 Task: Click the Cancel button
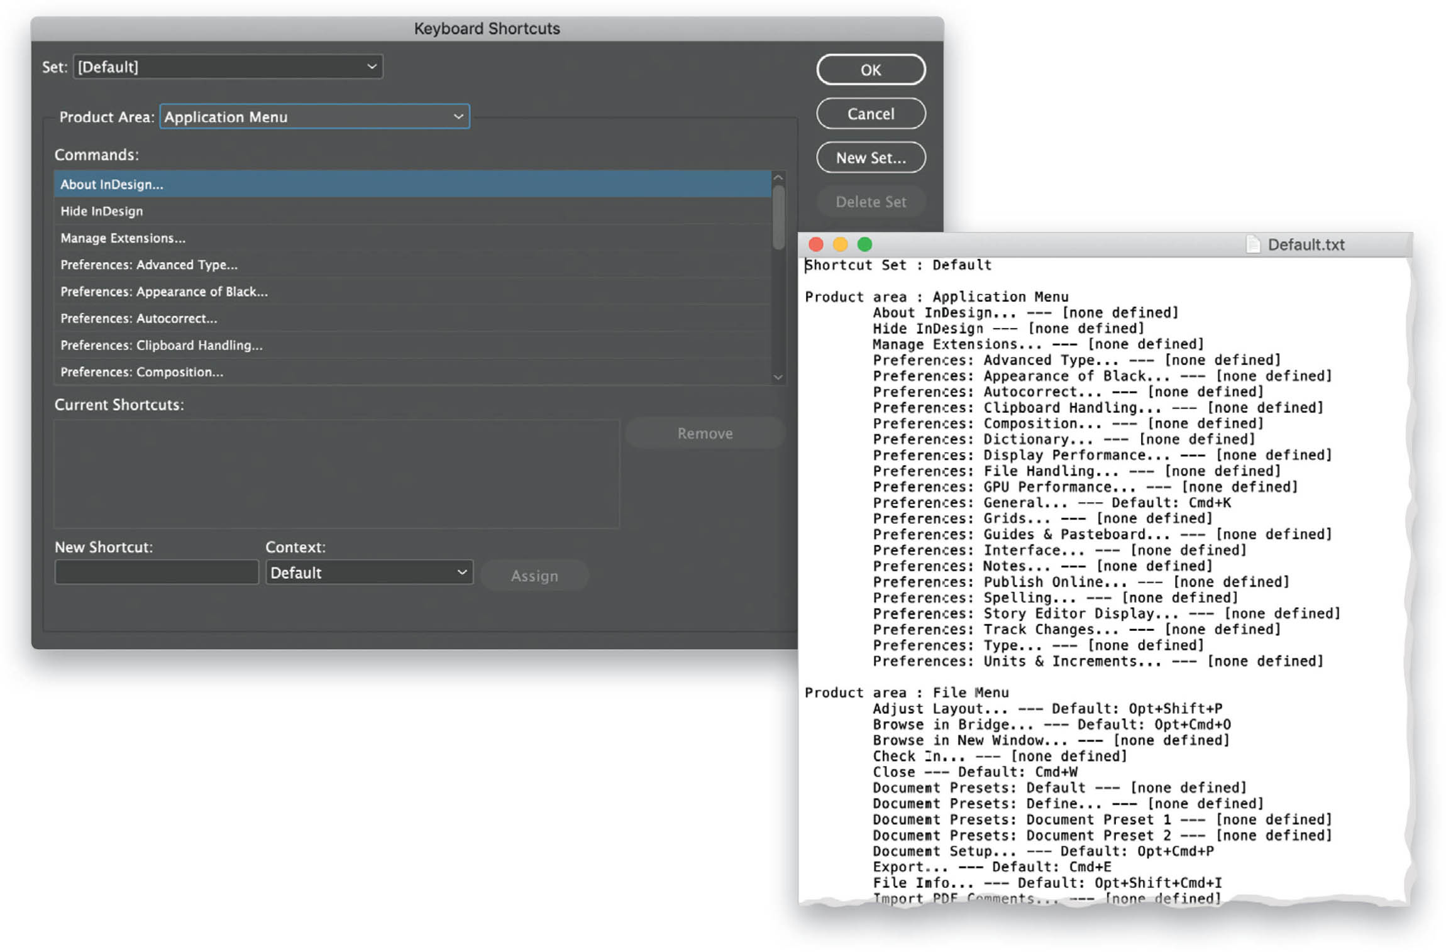pos(871,114)
